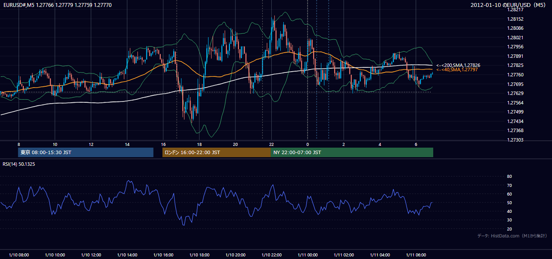Click hour label 20 under the price chart
This screenshot has height=259, width=552.
tap(235, 144)
